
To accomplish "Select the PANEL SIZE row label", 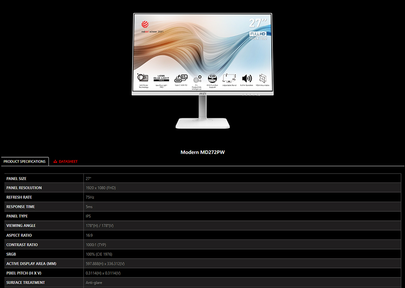I will coord(16,178).
